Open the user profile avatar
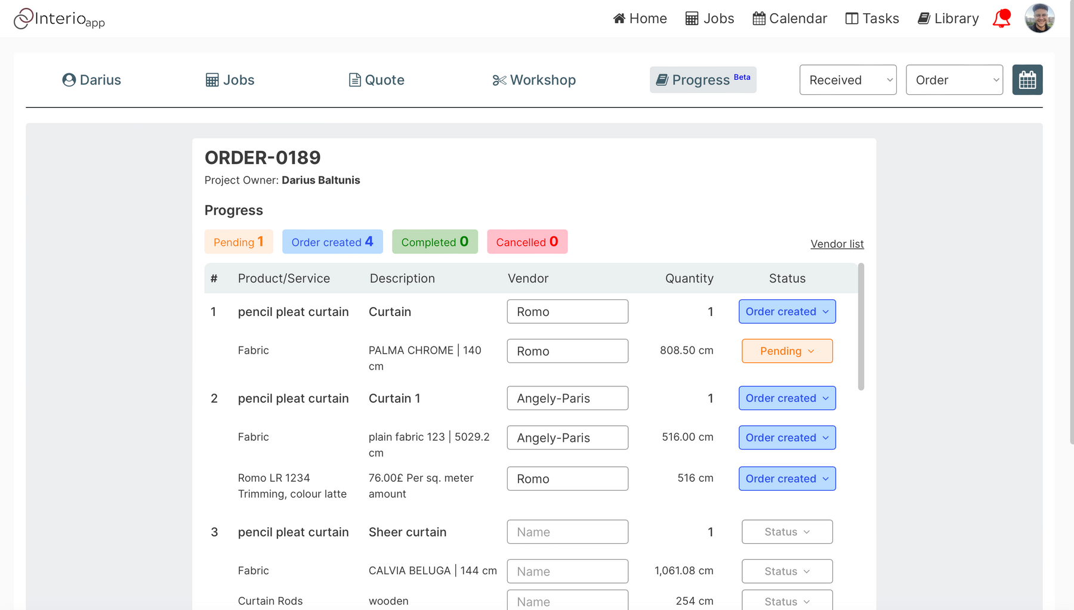The height and width of the screenshot is (610, 1074). tap(1039, 18)
